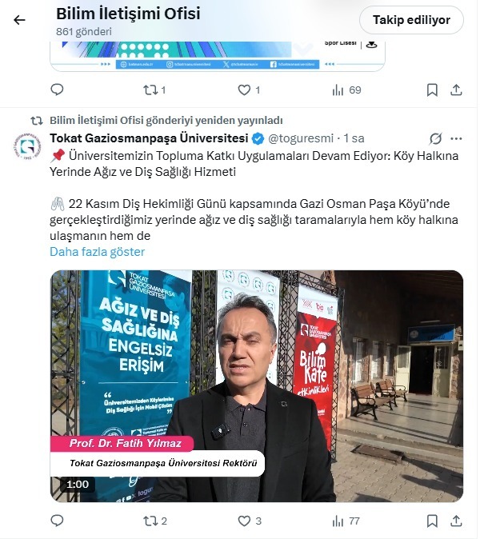This screenshot has width=484, height=539.
Task: Open Tokat Gaziosmanpaşa Üniversitesi profile name
Action: [x=149, y=138]
